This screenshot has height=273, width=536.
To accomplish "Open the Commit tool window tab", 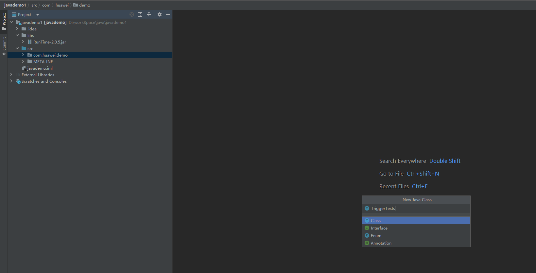I will 4,46.
